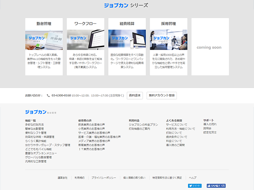Click the phone number 03-6300-0160
254x190 pixels.
click(61, 95)
